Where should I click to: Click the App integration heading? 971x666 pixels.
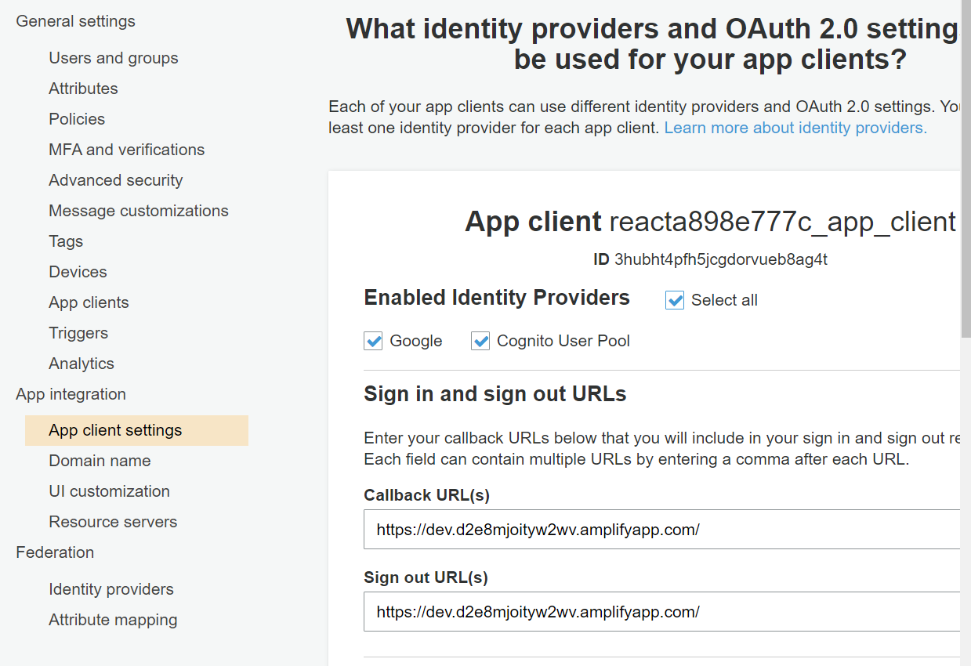(x=71, y=394)
